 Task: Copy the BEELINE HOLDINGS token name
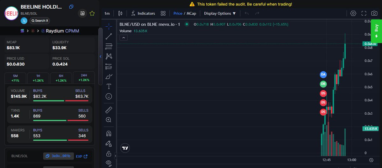71,7
